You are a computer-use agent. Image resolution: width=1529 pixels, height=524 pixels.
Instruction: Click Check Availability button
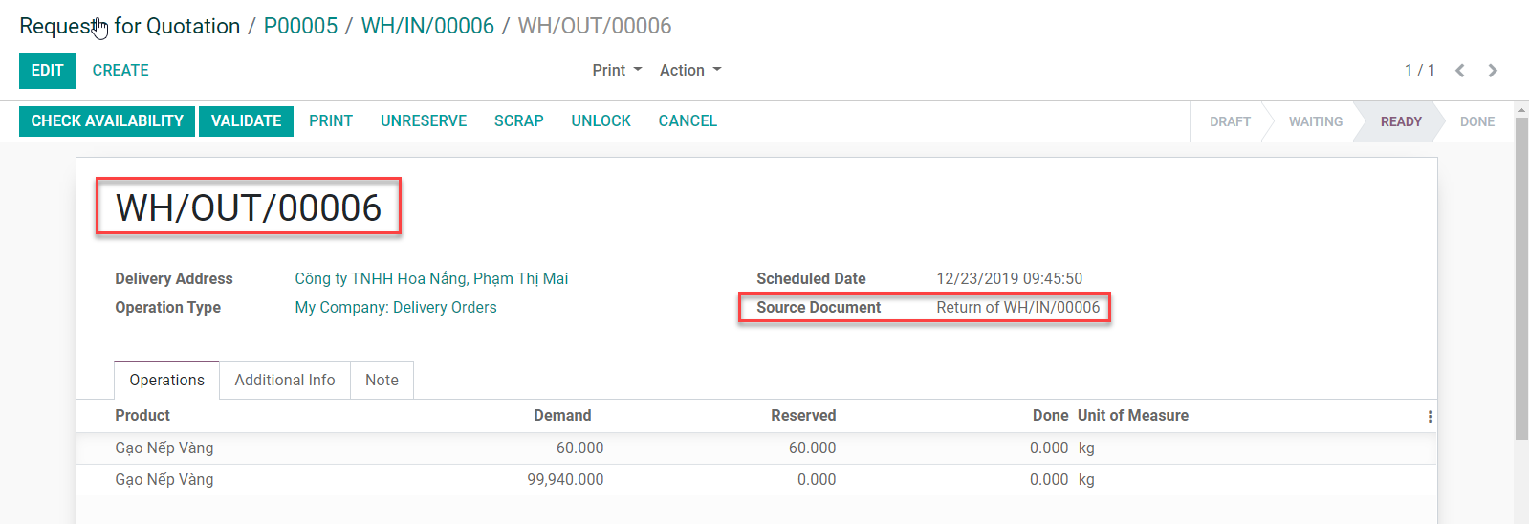coord(107,121)
